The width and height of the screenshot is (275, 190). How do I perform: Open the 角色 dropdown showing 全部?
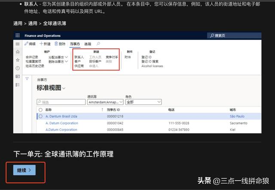(144, 102)
